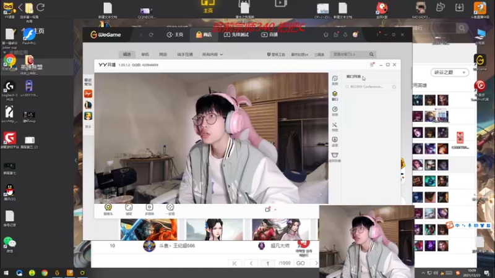Open the YY语音 desktop shortcut
The height and width of the screenshot is (278, 495).
(9, 10)
